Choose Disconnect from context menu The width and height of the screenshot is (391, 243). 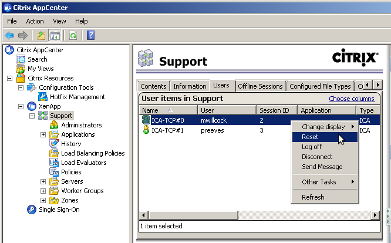325,157
